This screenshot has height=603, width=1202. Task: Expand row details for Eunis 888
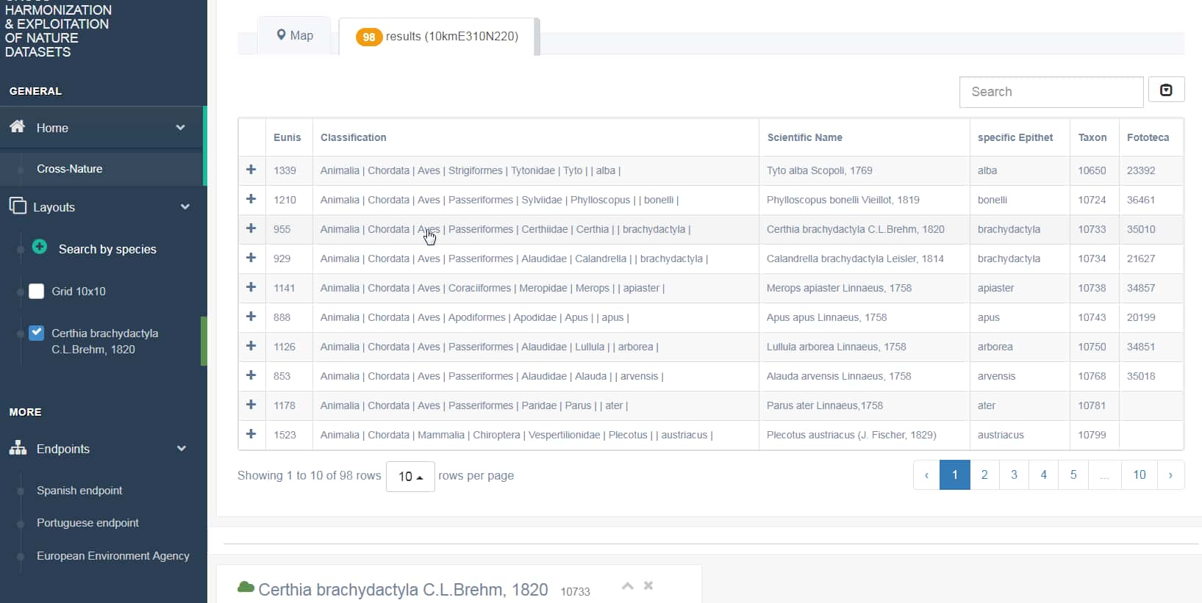click(x=251, y=317)
